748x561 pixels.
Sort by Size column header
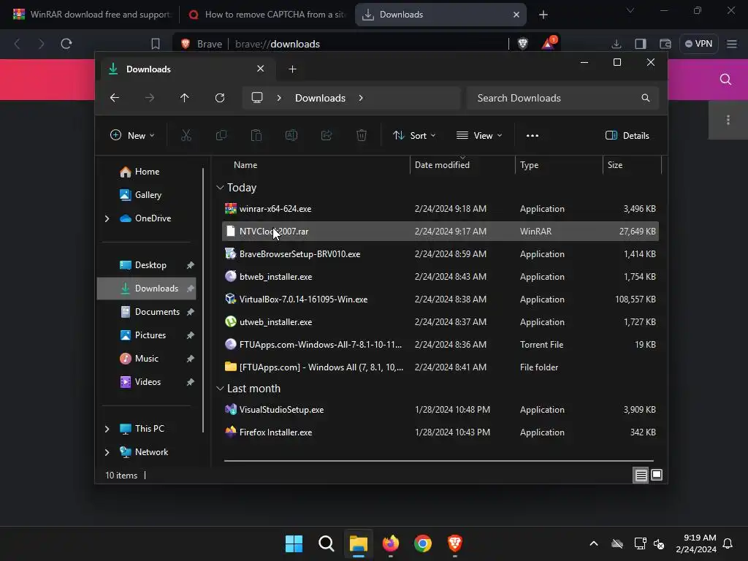tap(615, 165)
